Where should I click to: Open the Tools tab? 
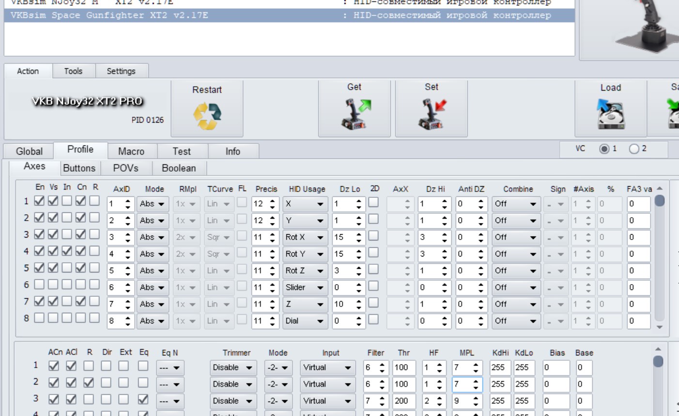(x=73, y=71)
